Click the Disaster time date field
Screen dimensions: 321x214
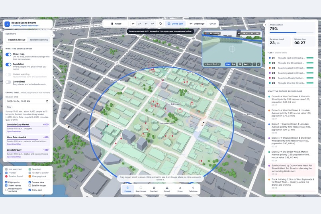pos(27,101)
